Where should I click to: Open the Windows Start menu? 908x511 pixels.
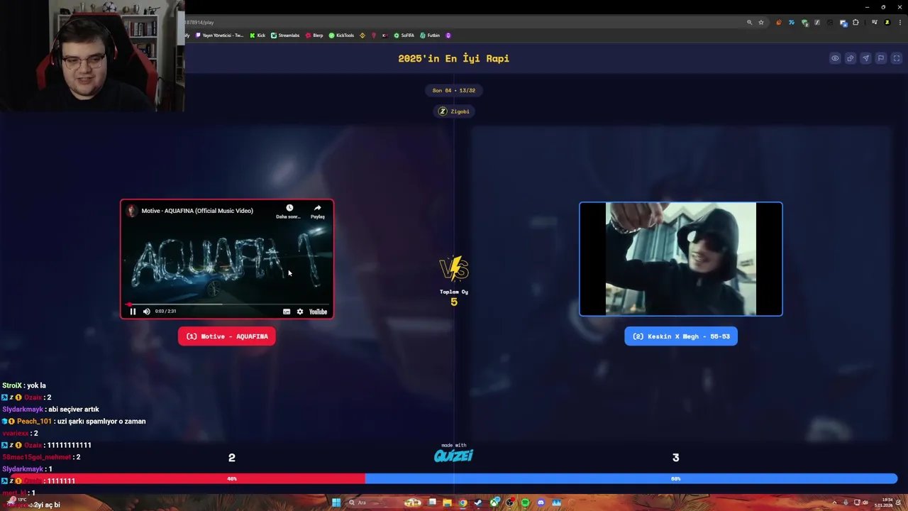(336, 502)
